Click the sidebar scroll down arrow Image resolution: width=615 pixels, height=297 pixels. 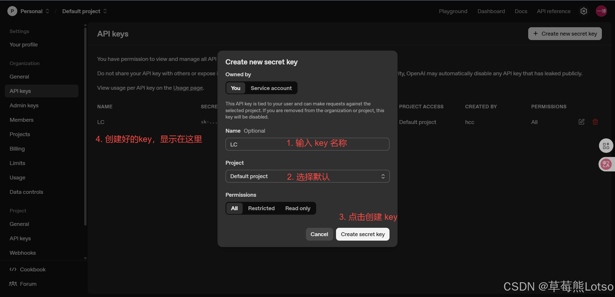tap(85, 258)
